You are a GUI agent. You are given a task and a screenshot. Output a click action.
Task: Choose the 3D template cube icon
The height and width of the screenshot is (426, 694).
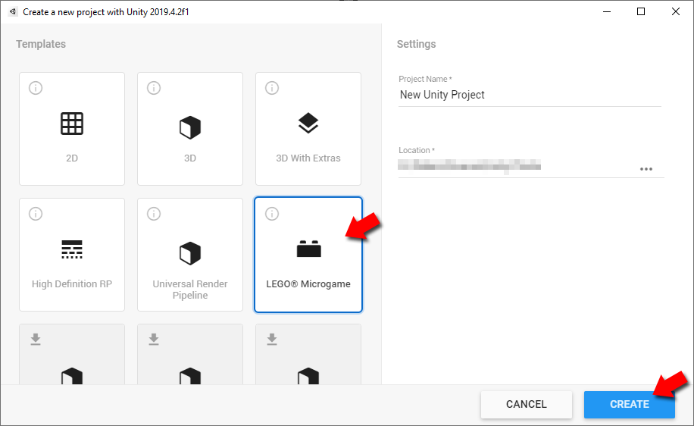[190, 127]
